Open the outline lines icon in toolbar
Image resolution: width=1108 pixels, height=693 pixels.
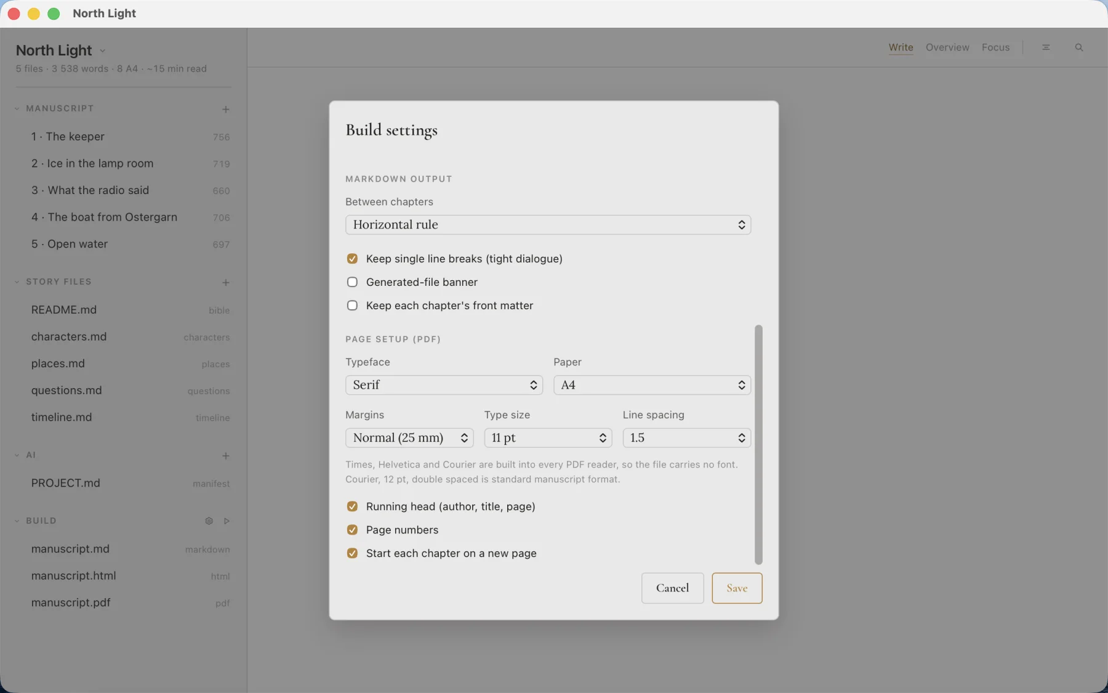[x=1046, y=47]
